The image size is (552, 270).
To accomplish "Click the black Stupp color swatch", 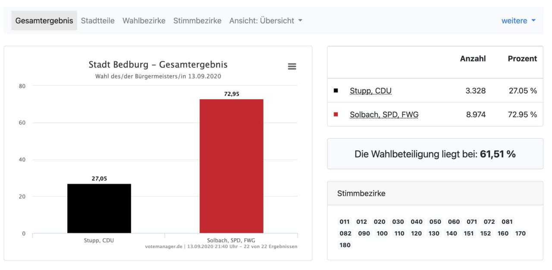I will point(336,91).
